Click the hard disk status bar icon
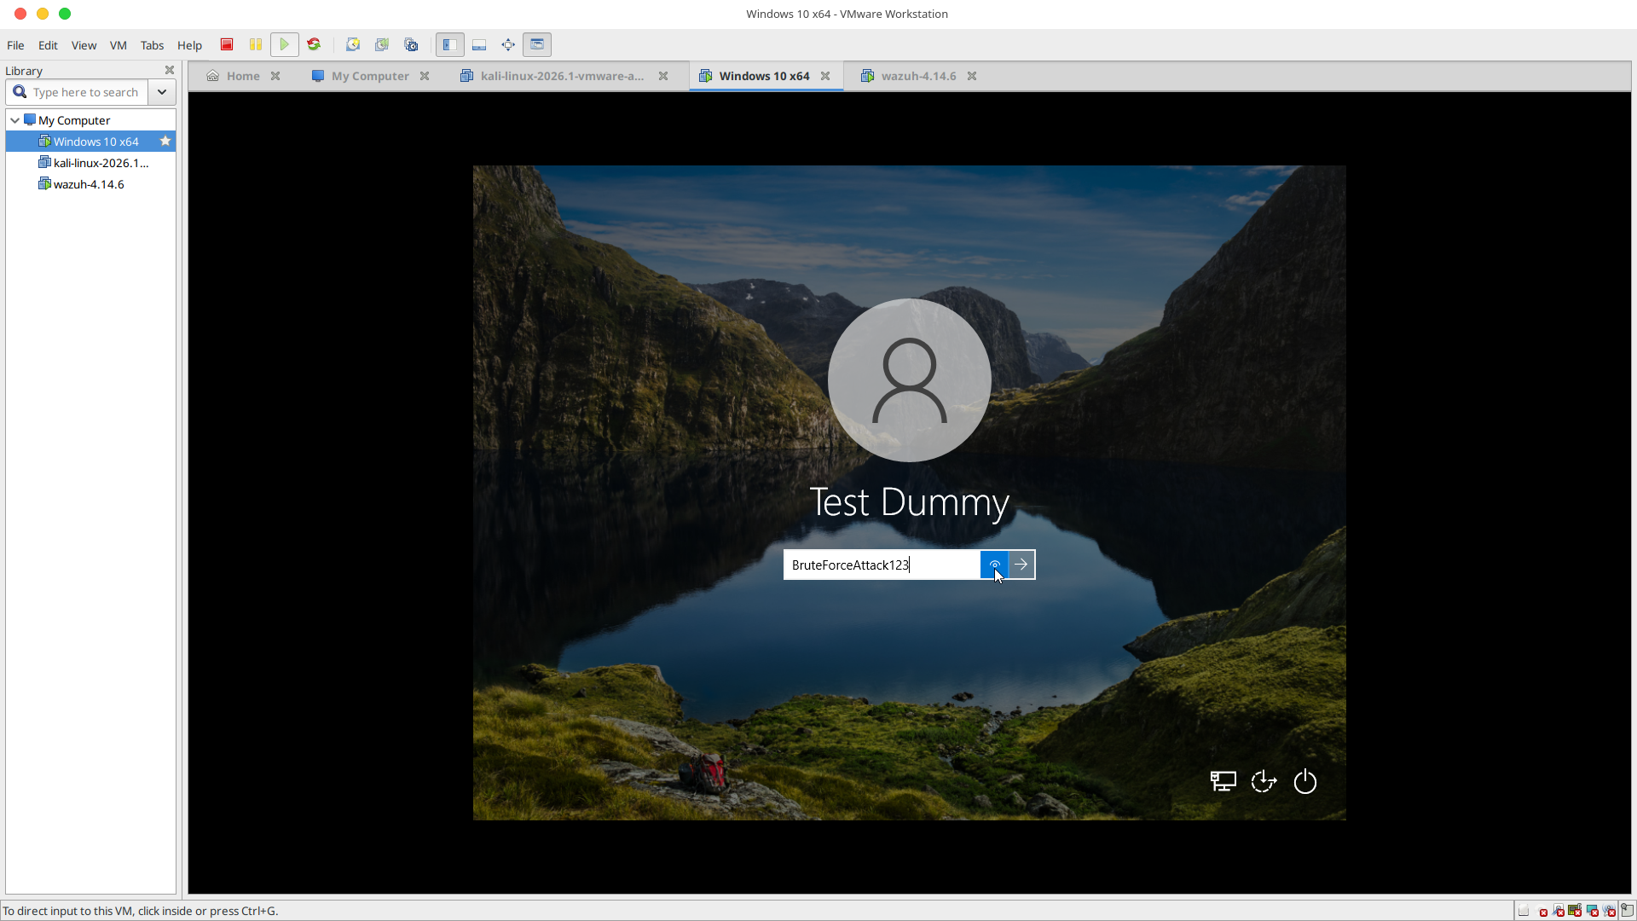1637x921 pixels. pos(1524,910)
